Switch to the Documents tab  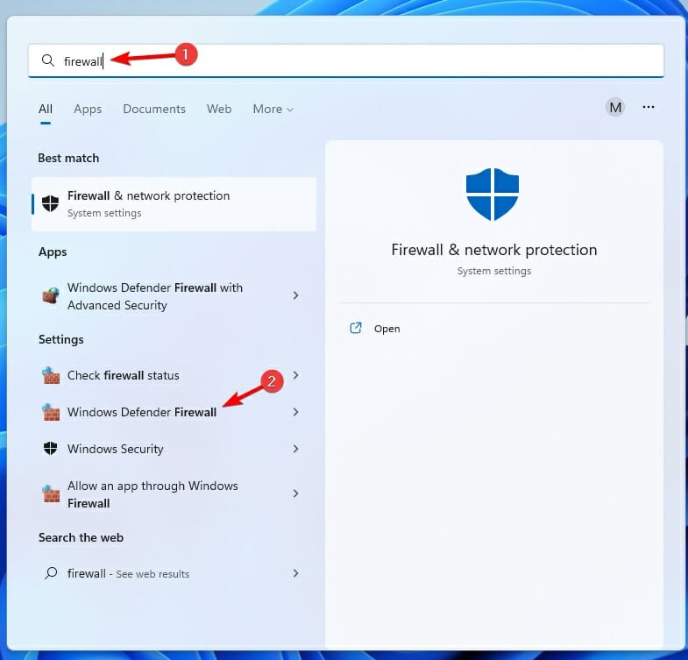154,109
